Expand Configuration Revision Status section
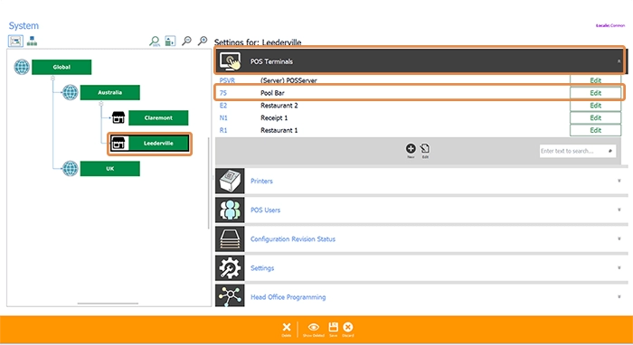 tap(619, 239)
